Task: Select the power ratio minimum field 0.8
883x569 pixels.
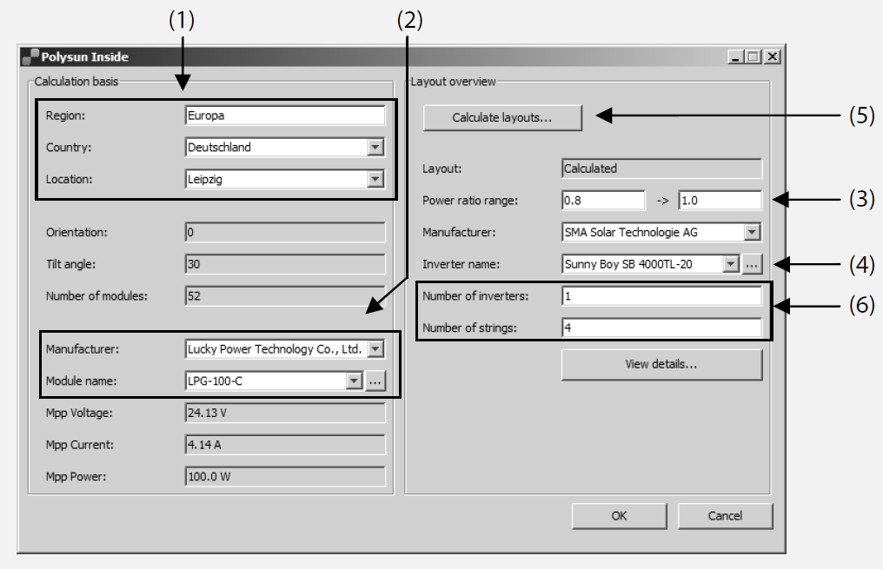Action: pos(602,201)
